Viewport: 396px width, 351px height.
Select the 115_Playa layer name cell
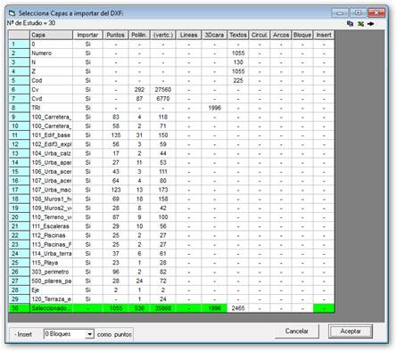[x=52, y=263]
